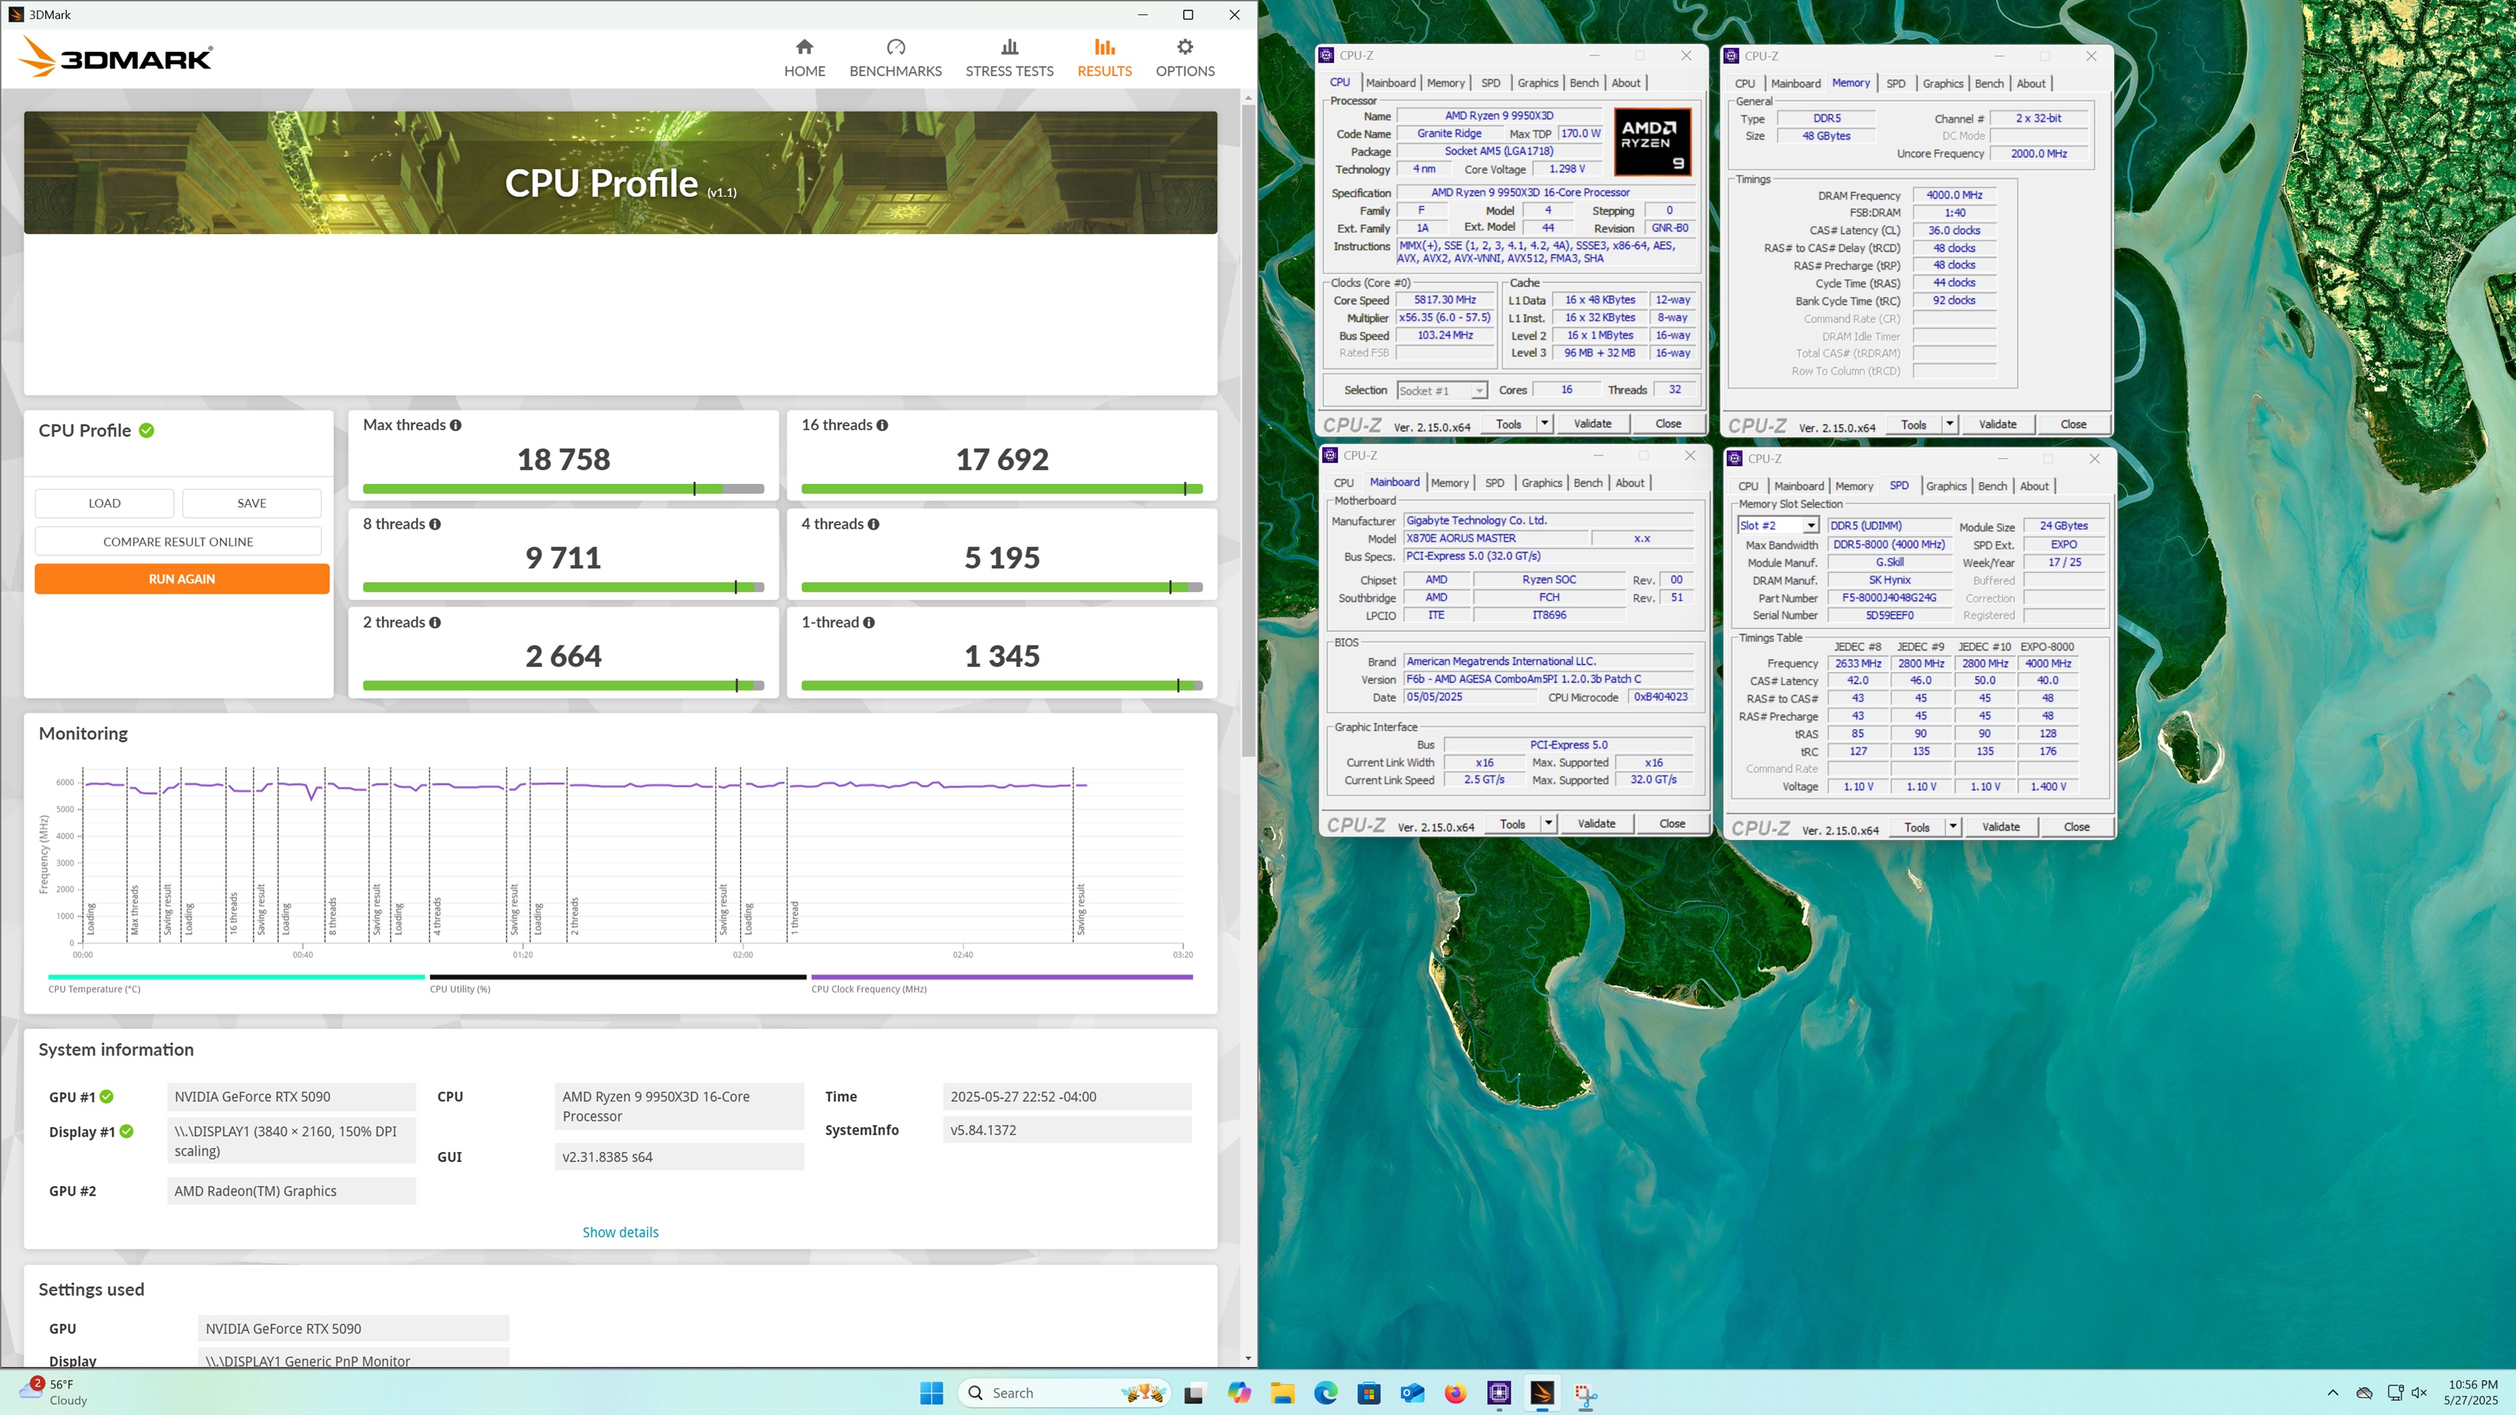
Task: Open the Slot #2 dropdown in the CPU-Z SPD window
Action: [x=1777, y=526]
